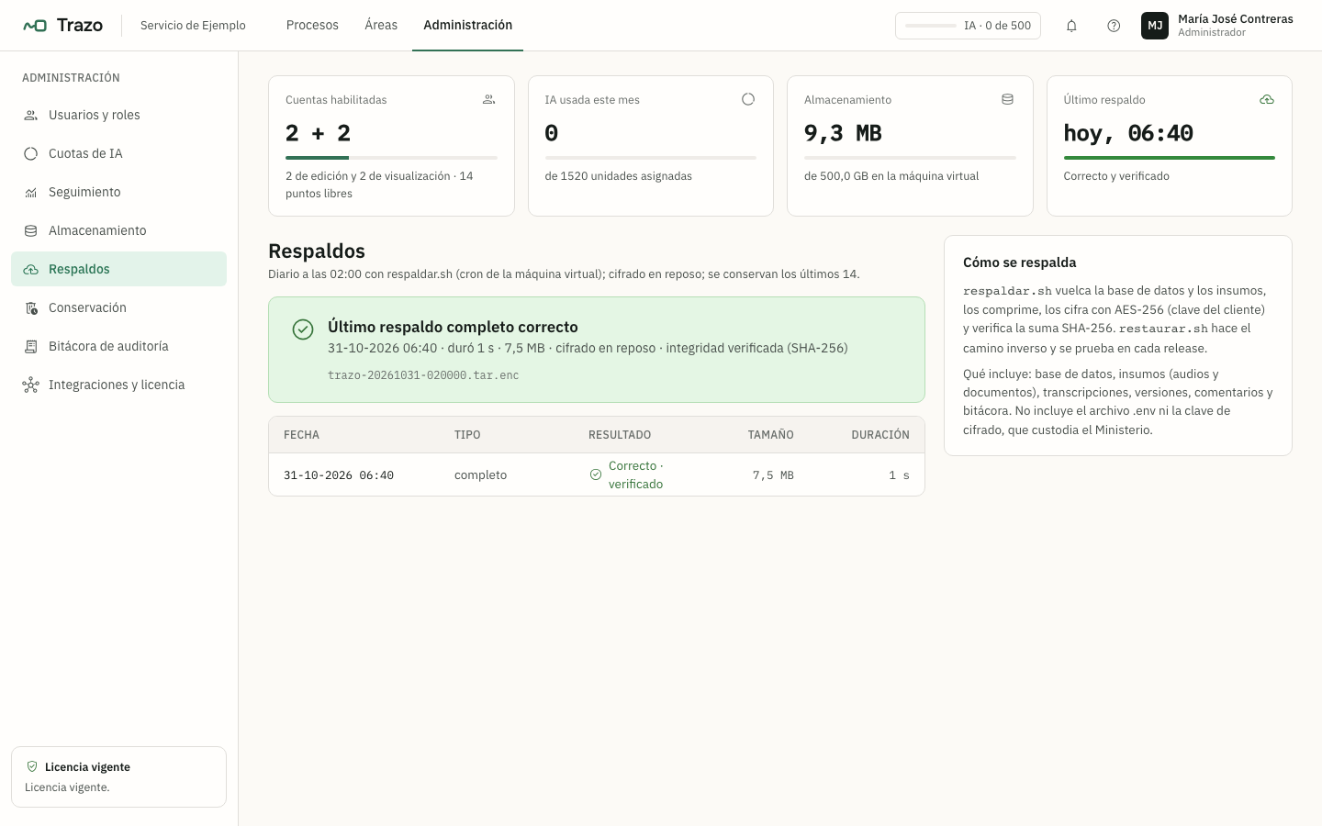Open the Procesos tab
Screen dimensions: 1322x826
coord(312,26)
